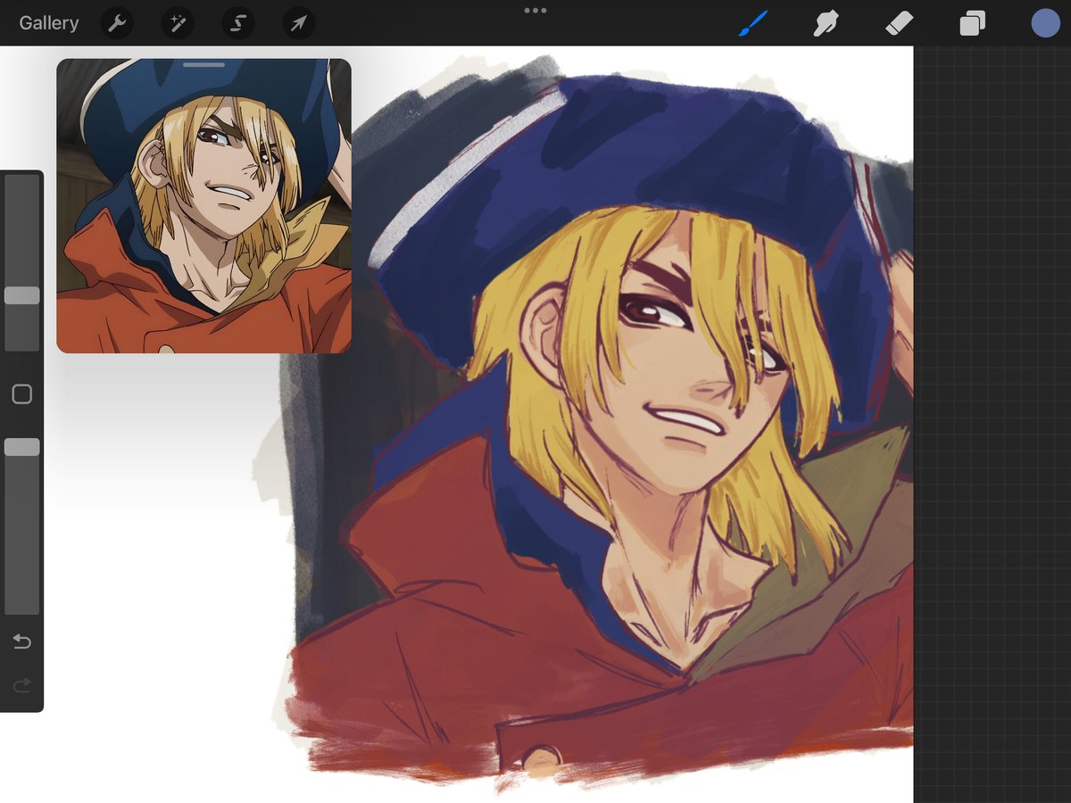Tap the three-dot multitasking indicator

[x=535, y=11]
